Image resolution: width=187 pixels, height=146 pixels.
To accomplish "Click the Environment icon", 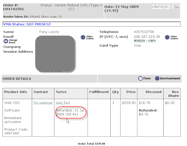I will click(157, 78).
